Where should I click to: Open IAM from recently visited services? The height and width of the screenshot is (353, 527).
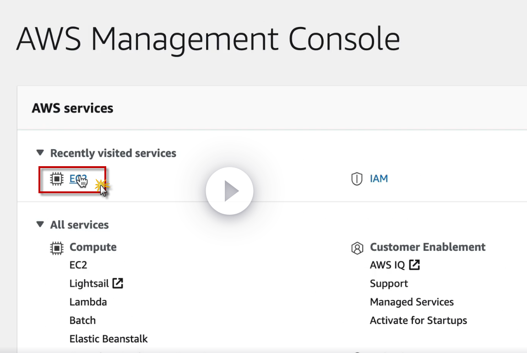pyautogui.click(x=379, y=179)
